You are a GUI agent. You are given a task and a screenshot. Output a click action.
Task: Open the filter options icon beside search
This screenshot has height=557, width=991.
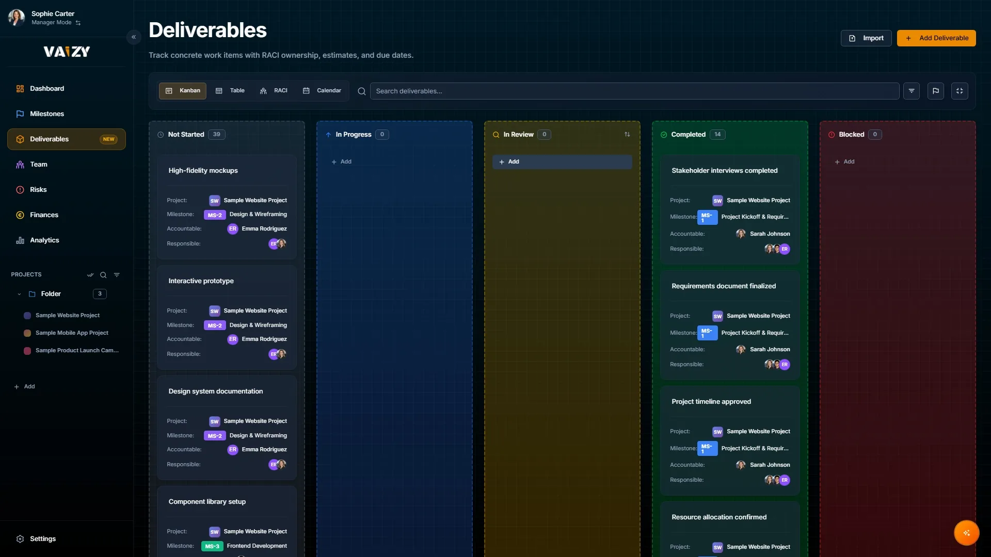911,91
